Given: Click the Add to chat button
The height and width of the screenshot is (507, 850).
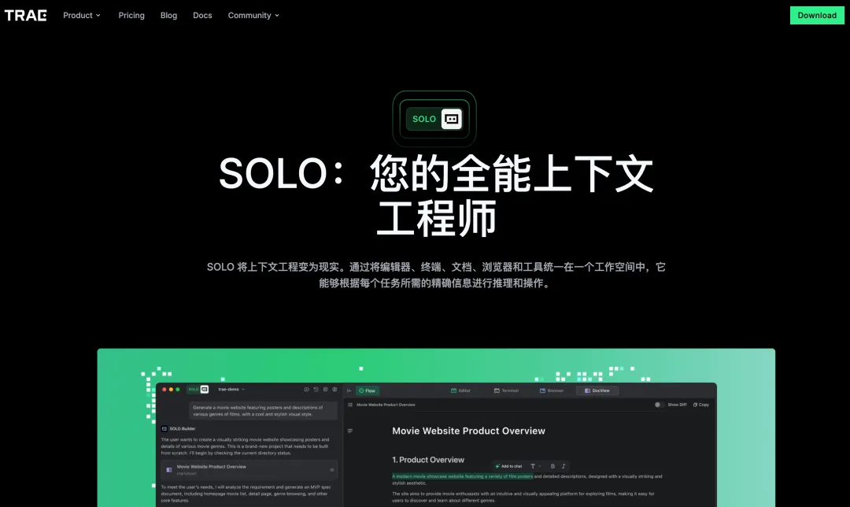Looking at the screenshot, I should tap(508, 466).
